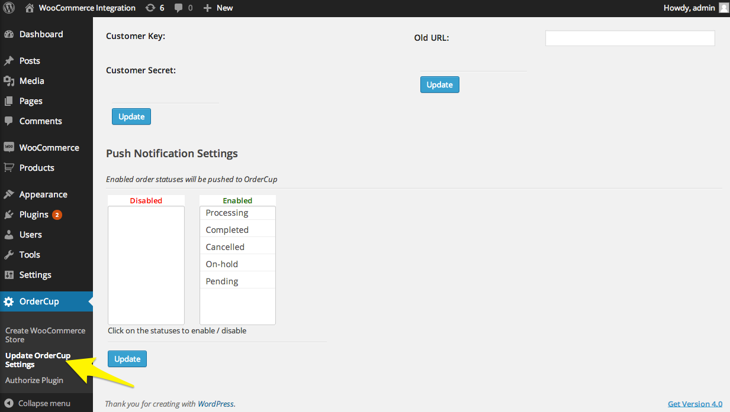The width and height of the screenshot is (730, 412).
Task: Click the Plugins plug icon
Action: [9, 215]
